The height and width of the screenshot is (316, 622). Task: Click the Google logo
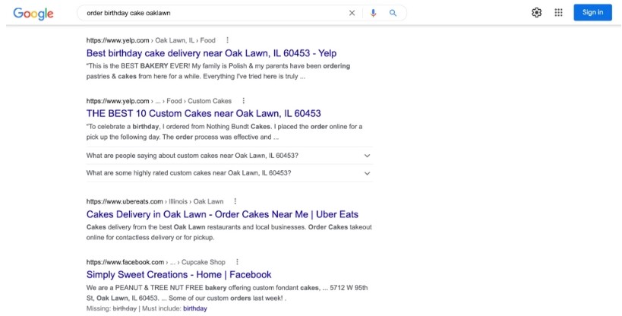[33, 13]
